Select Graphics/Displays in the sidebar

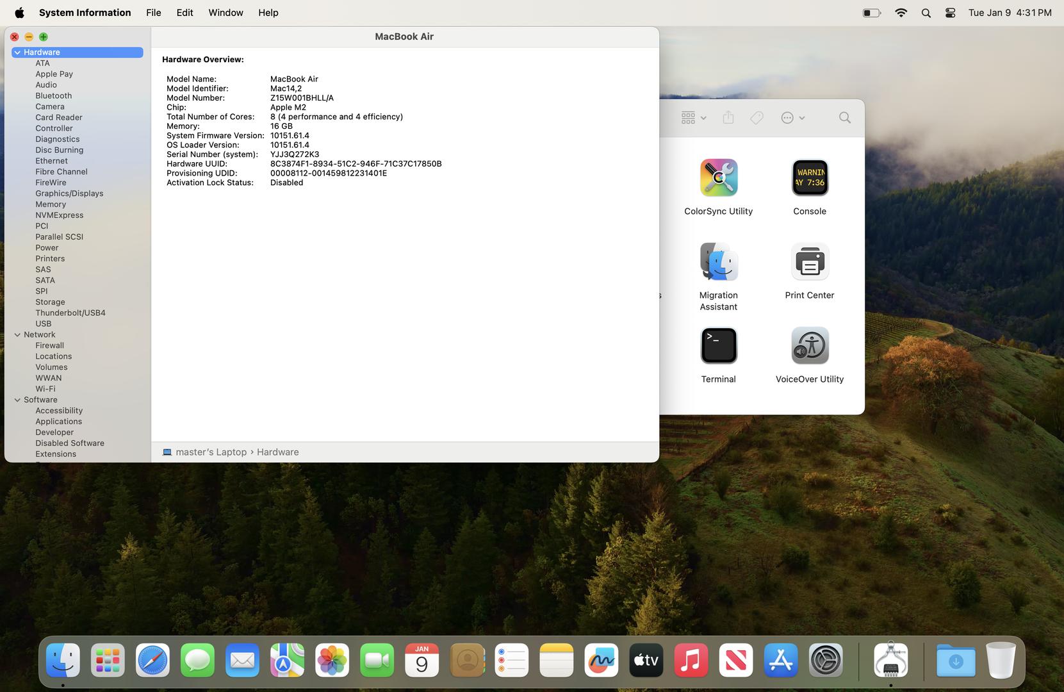(x=69, y=194)
